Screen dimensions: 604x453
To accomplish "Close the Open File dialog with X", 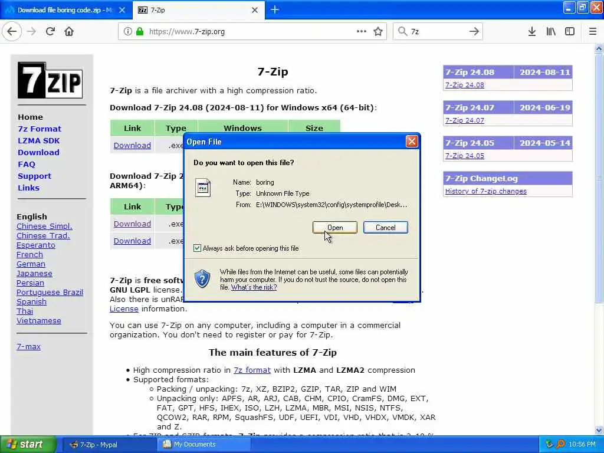I will click(x=412, y=142).
